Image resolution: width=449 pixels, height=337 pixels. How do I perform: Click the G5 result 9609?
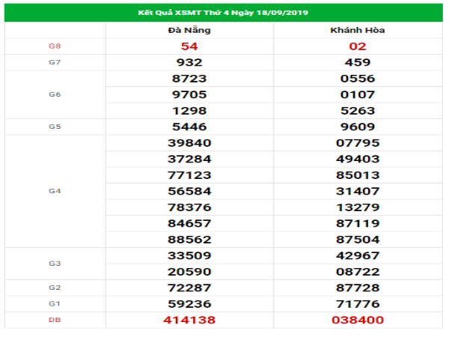[x=357, y=127]
